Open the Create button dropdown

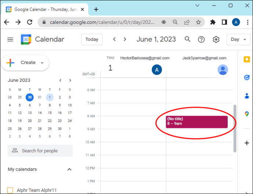pos(42,63)
